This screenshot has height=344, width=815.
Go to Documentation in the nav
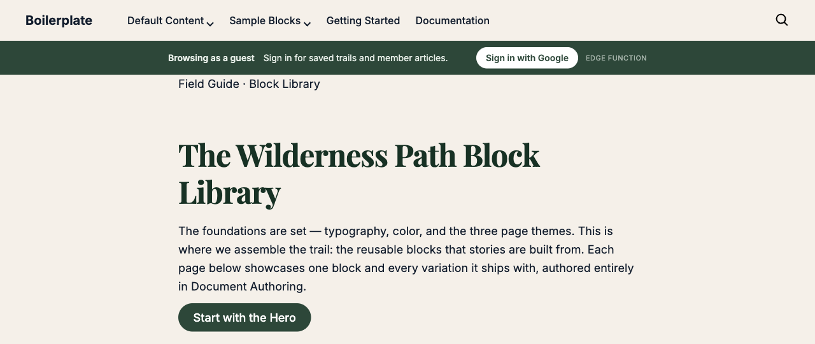tap(452, 20)
